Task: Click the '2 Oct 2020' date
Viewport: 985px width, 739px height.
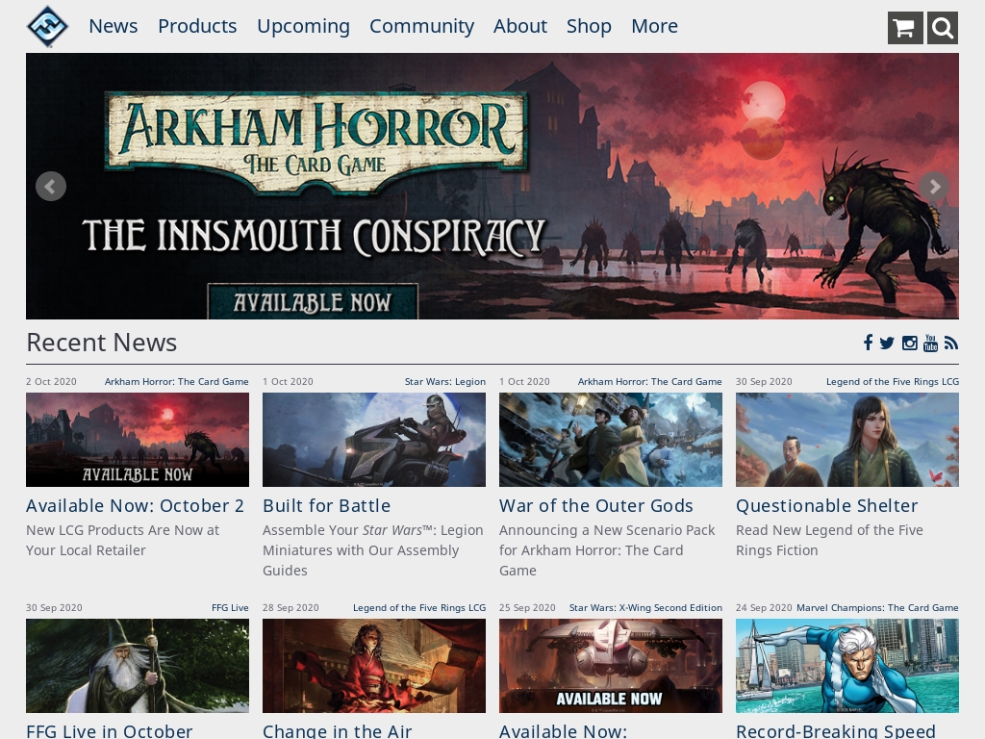Action: click(x=51, y=381)
